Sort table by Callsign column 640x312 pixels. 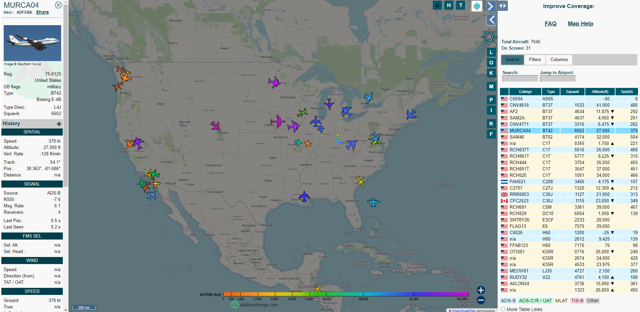[x=525, y=92]
